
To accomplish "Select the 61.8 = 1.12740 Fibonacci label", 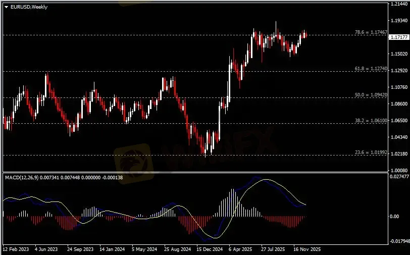I will coord(371,68).
